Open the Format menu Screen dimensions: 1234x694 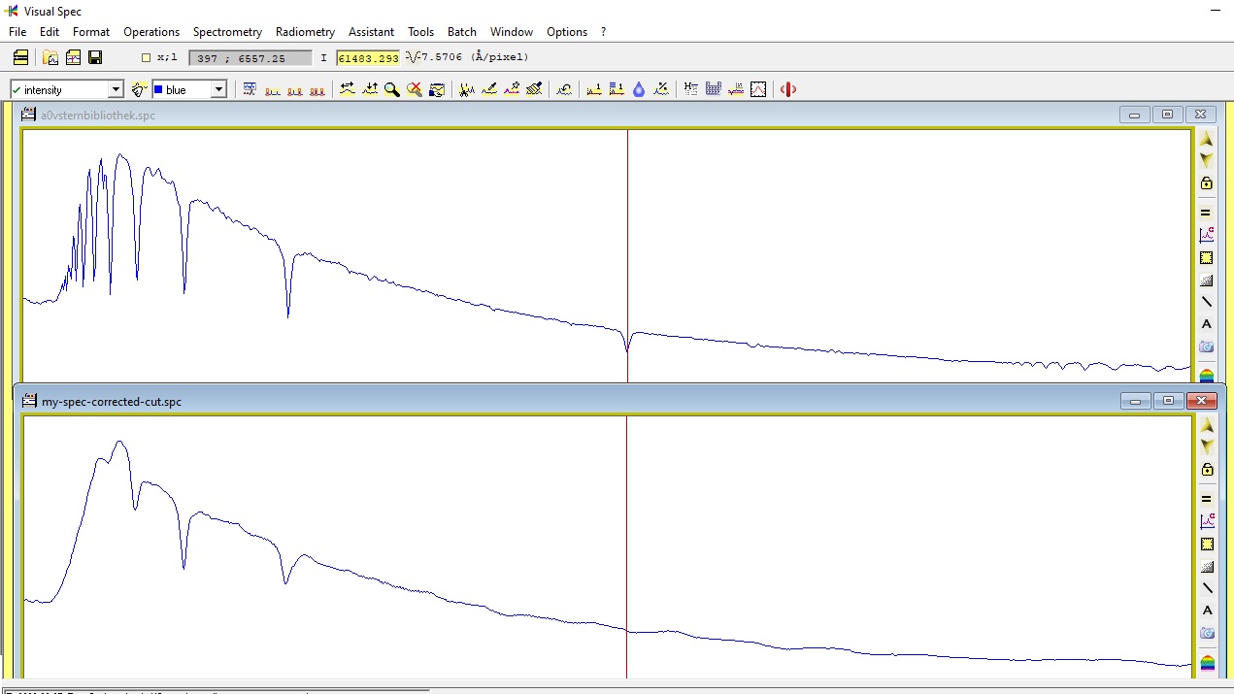coord(91,32)
